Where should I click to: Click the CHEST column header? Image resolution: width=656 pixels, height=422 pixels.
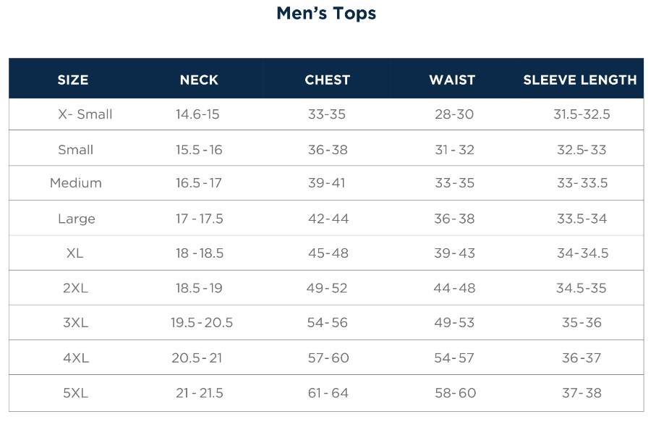[x=328, y=80]
